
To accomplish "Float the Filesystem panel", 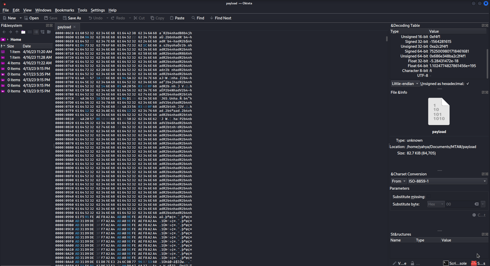I will click(x=47, y=26).
